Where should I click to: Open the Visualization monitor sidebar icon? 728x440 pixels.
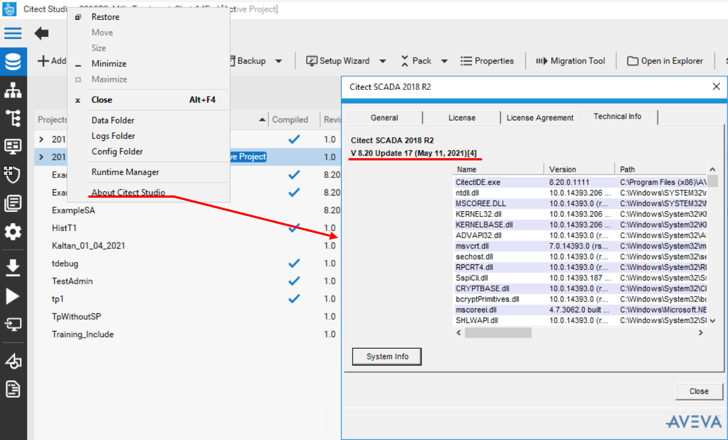(x=13, y=146)
